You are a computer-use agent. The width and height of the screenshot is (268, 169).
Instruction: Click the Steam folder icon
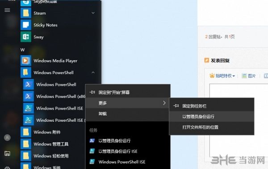pos(26,13)
